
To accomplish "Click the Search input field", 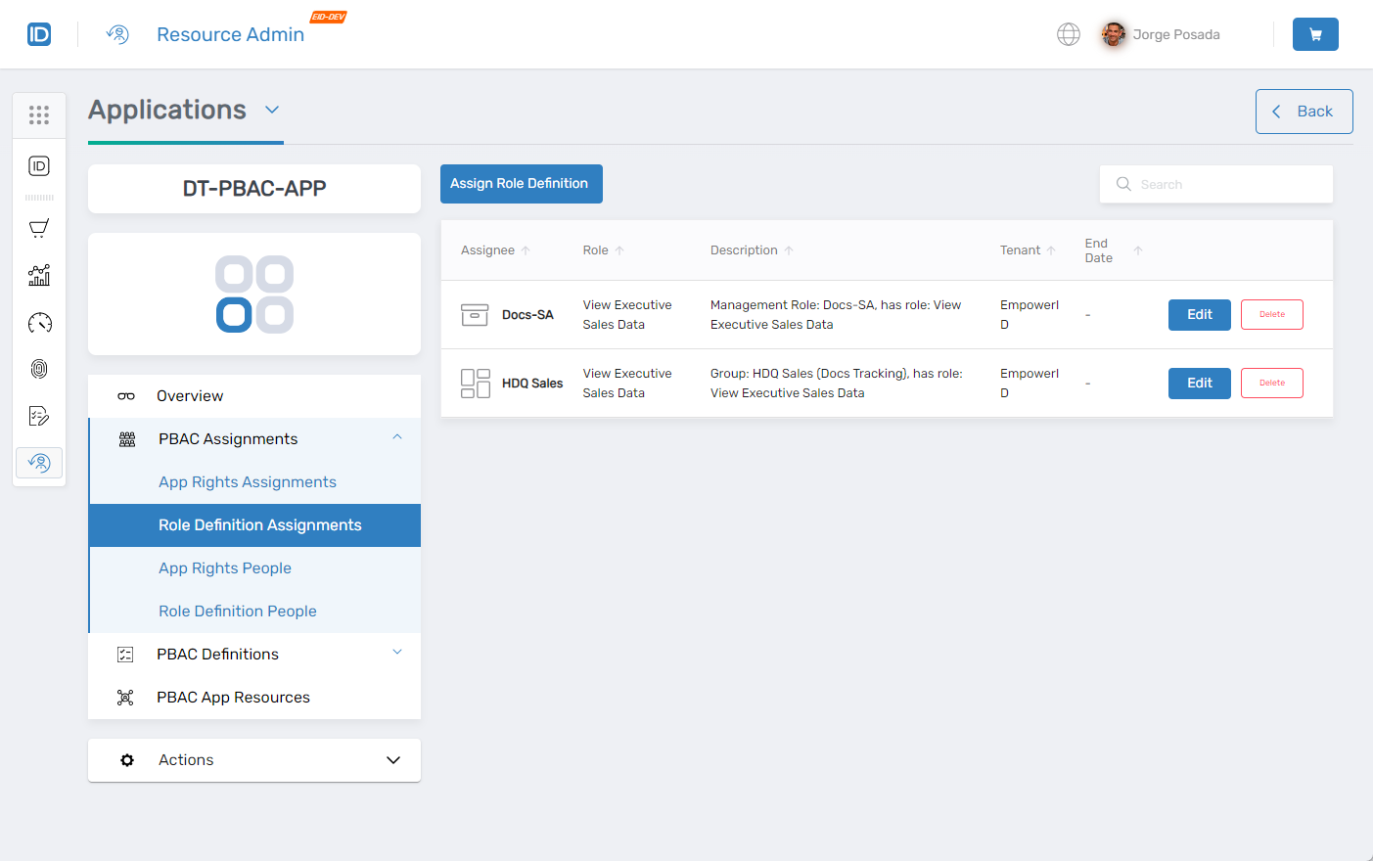I will 1223,184.
